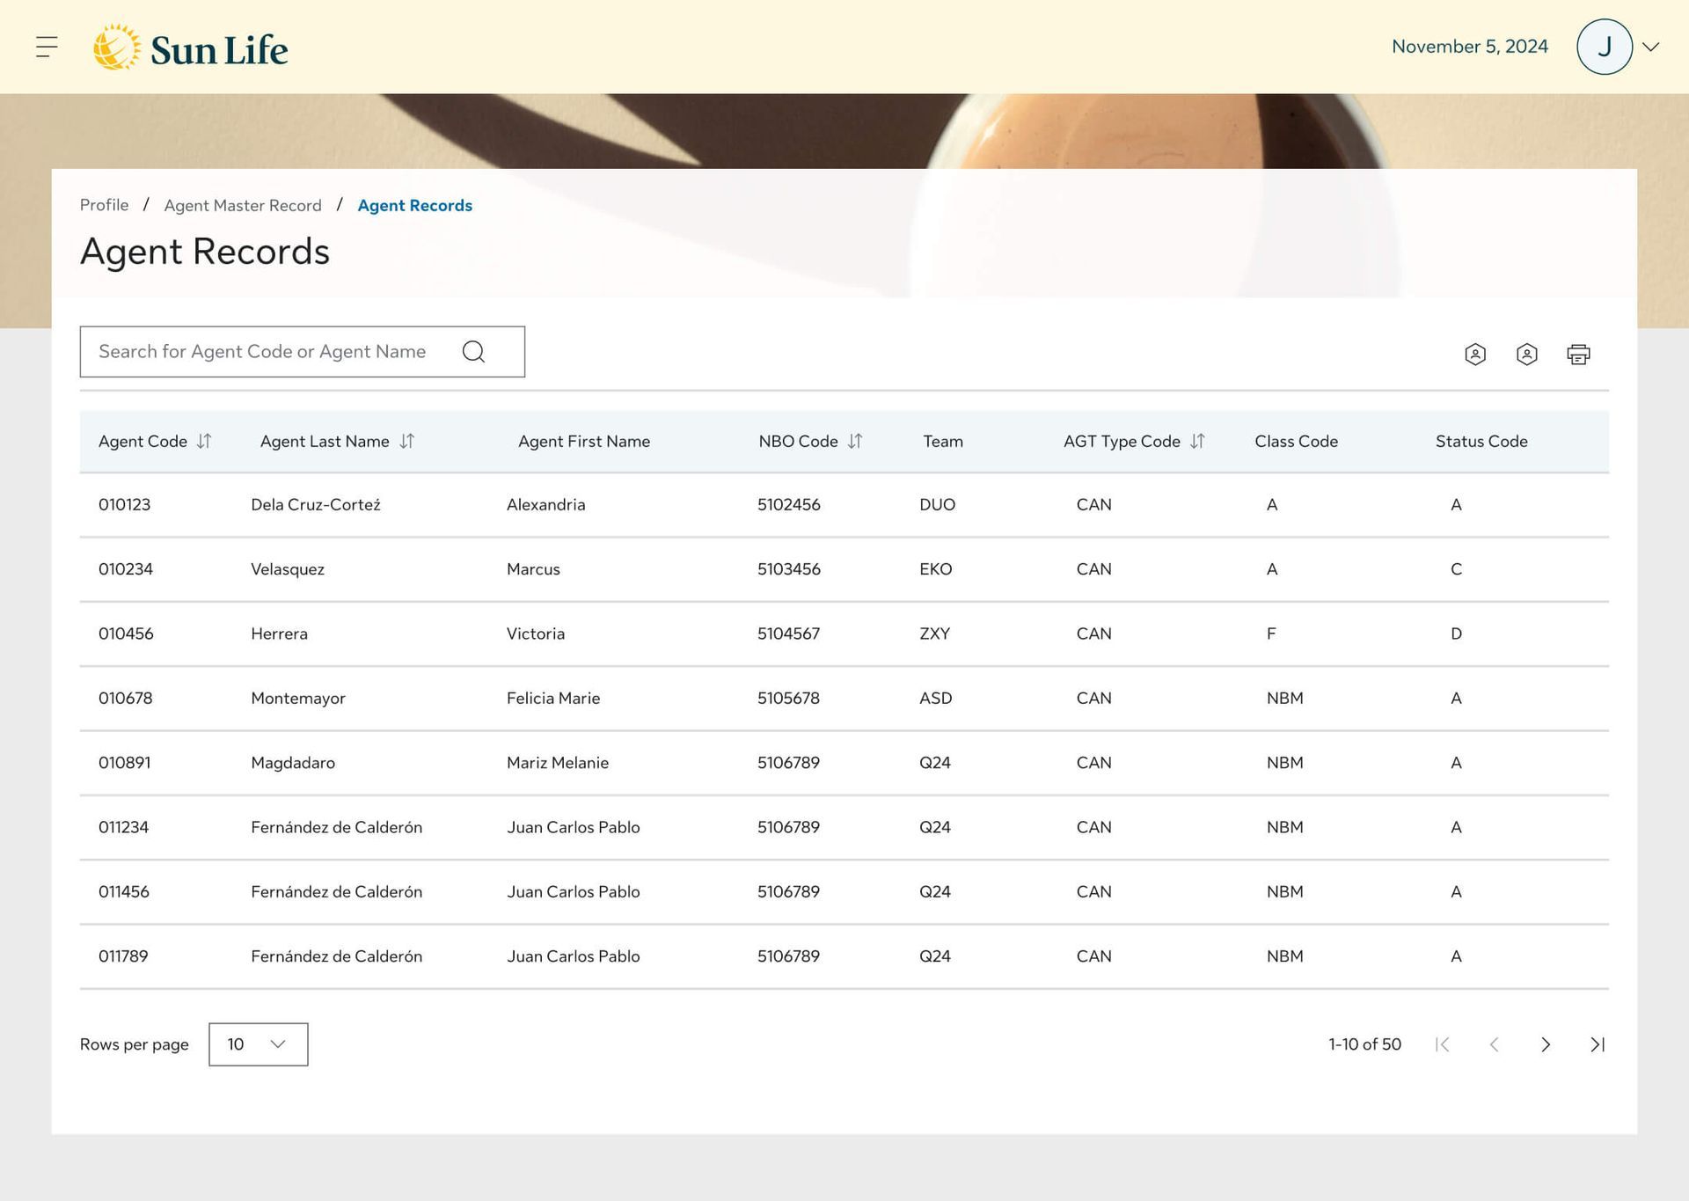Go to the next page of records
The image size is (1689, 1201).
tap(1546, 1044)
